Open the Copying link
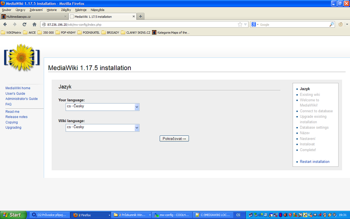 tap(12, 122)
